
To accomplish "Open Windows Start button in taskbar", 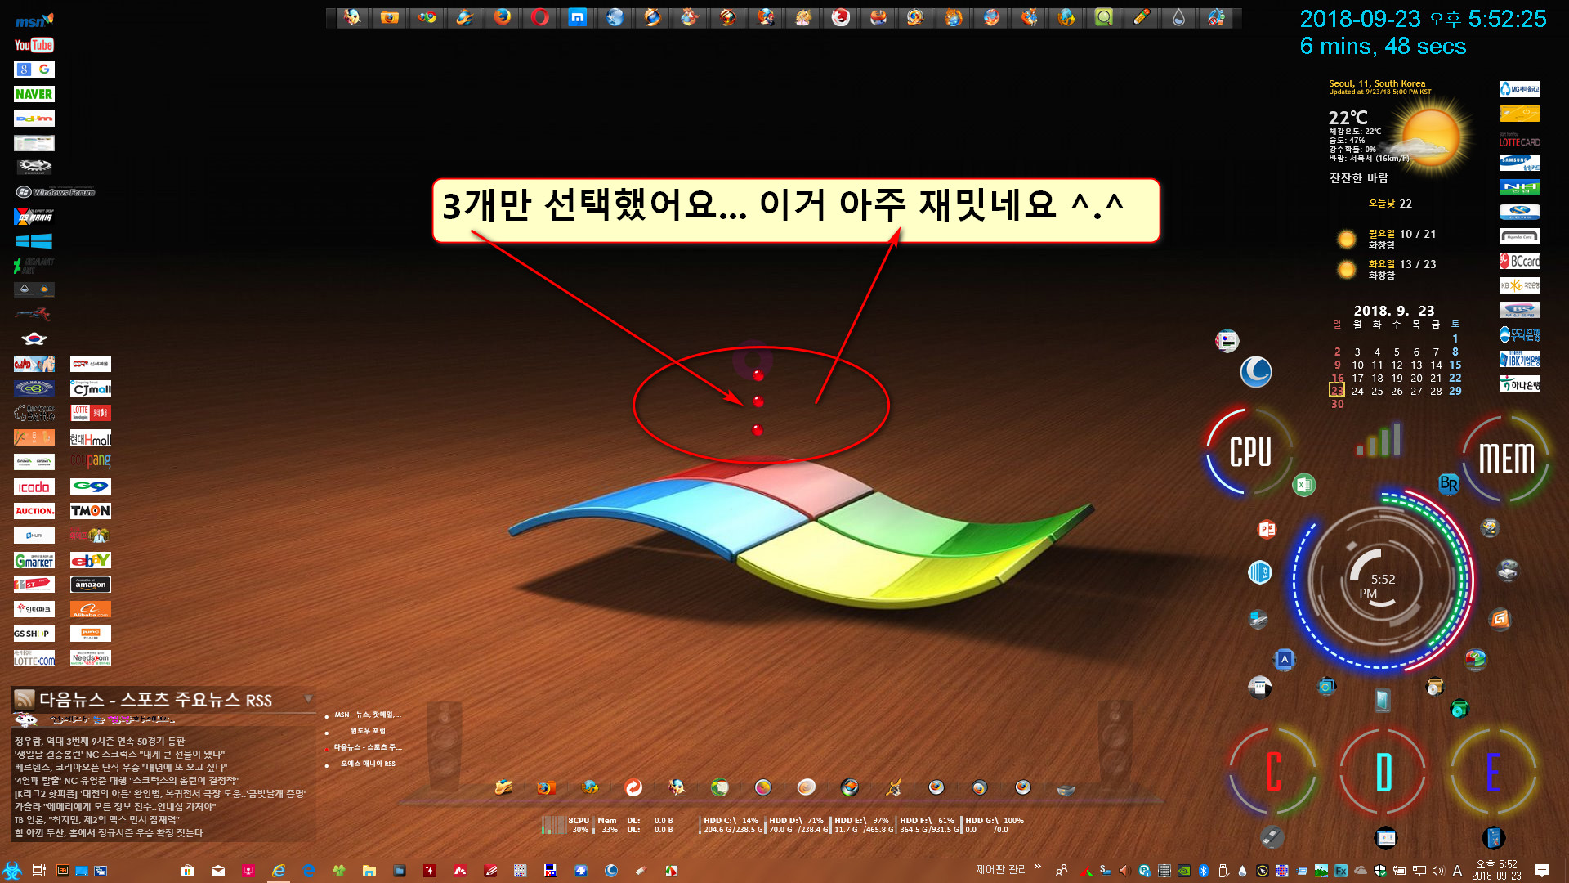I will coord(12,871).
